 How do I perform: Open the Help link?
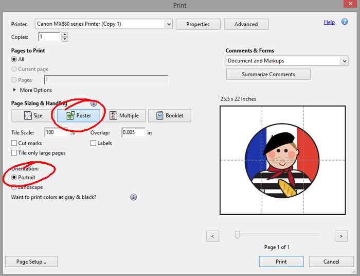329,22
